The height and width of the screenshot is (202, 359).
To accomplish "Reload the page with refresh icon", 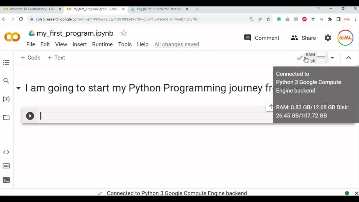I will (x=21, y=19).
